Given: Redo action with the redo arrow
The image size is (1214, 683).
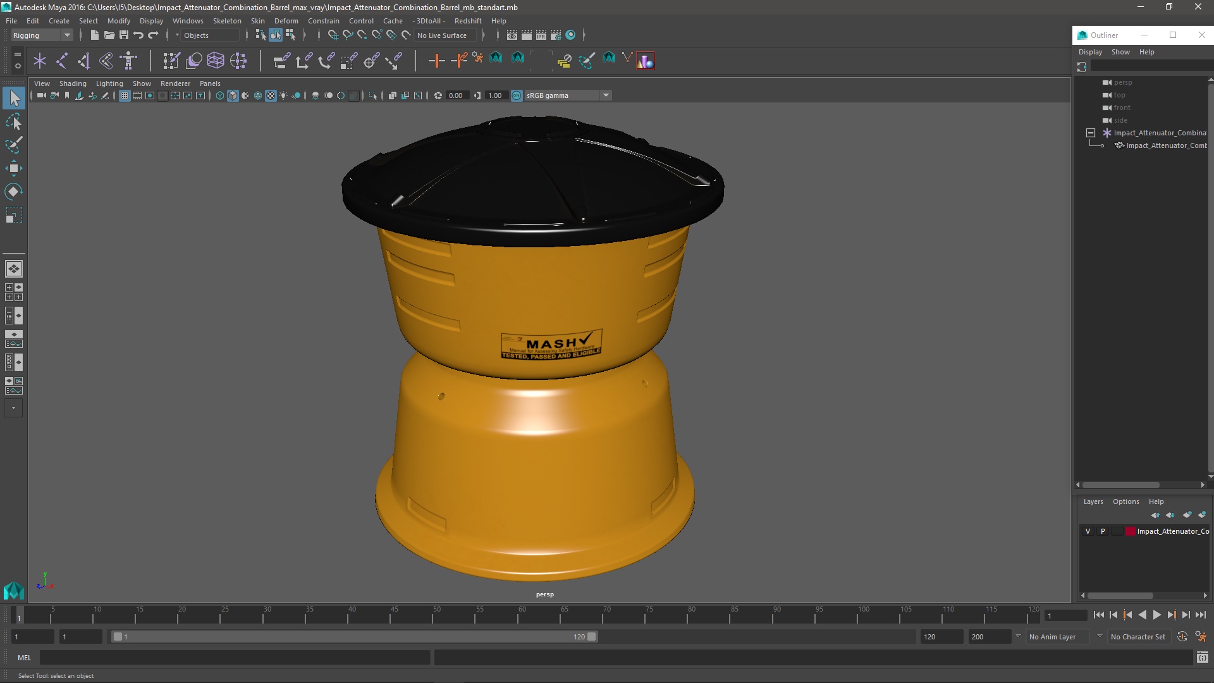Looking at the screenshot, I should 153,35.
